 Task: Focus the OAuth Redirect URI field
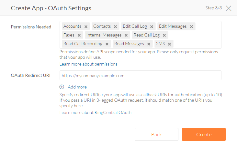tap(140, 76)
